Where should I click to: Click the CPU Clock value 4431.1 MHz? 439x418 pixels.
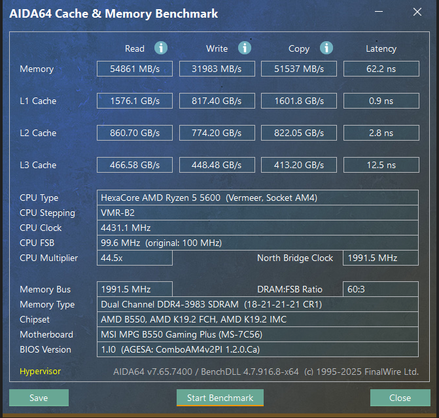point(258,228)
